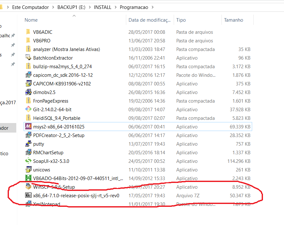Click the WinSCP setup icon
284x225 pixels.
[x=28, y=186]
